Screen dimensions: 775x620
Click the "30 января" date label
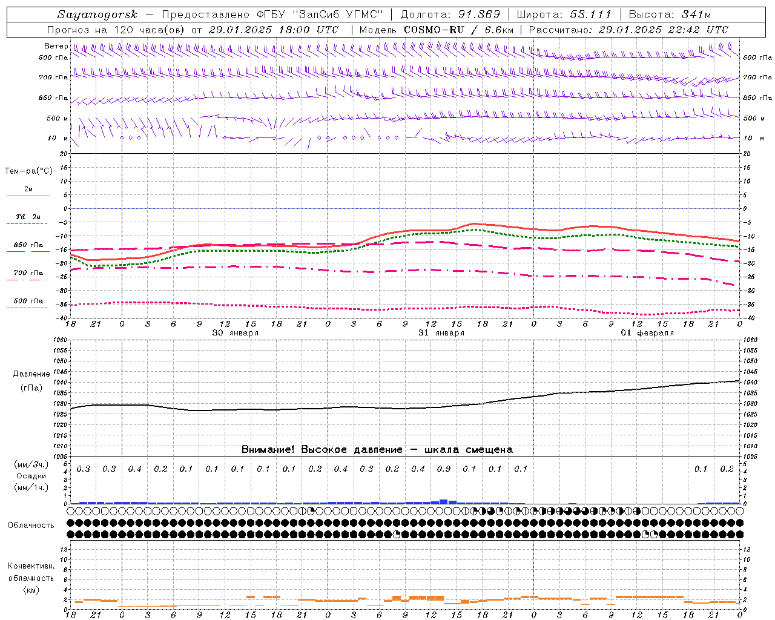[235, 333]
